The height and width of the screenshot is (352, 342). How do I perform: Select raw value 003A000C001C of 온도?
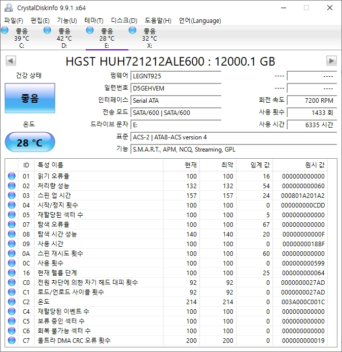pos(303,302)
